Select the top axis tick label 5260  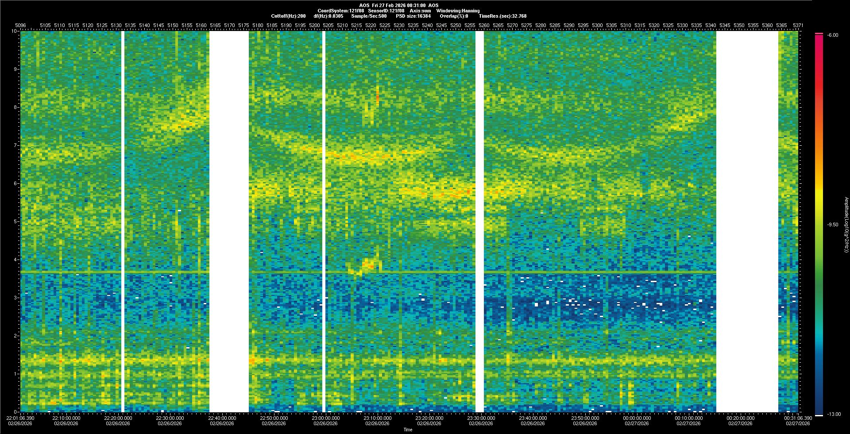pyautogui.click(x=484, y=26)
